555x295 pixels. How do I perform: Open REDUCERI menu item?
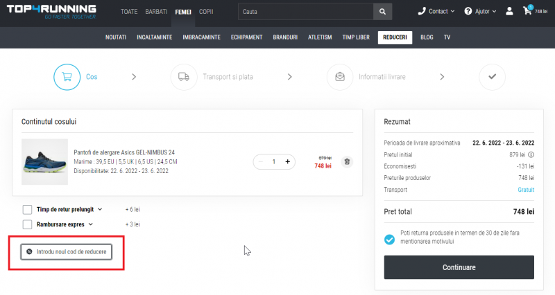(x=395, y=37)
